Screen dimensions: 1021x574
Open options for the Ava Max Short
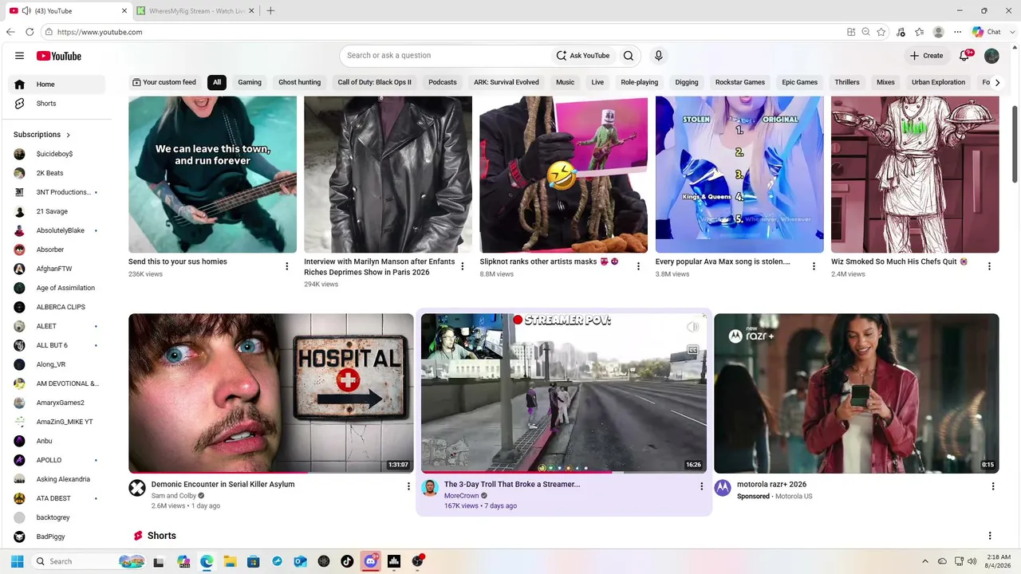(x=814, y=266)
